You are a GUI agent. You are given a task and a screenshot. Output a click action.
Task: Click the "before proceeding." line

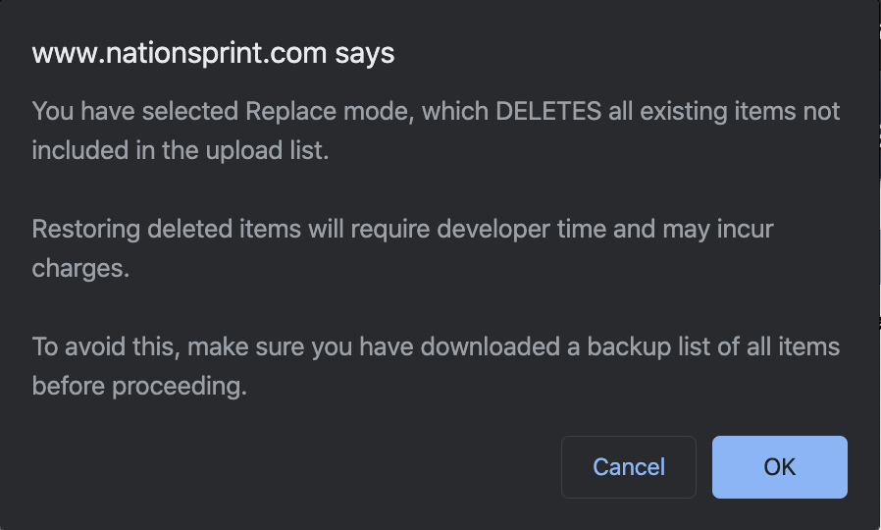coord(138,386)
